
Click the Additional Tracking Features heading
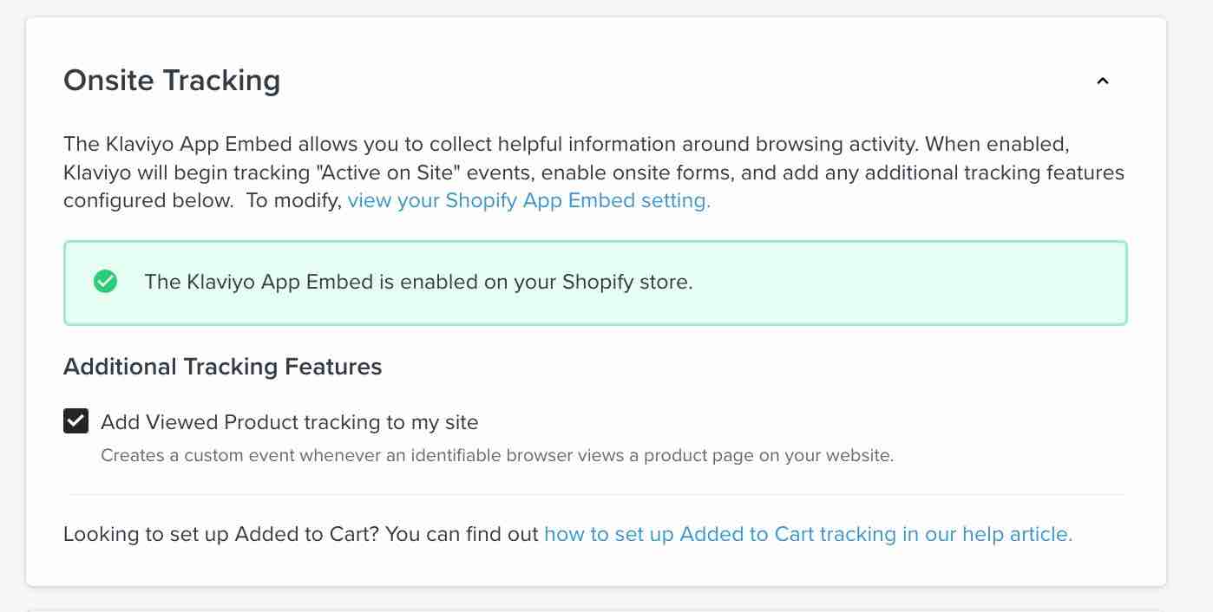pos(222,367)
